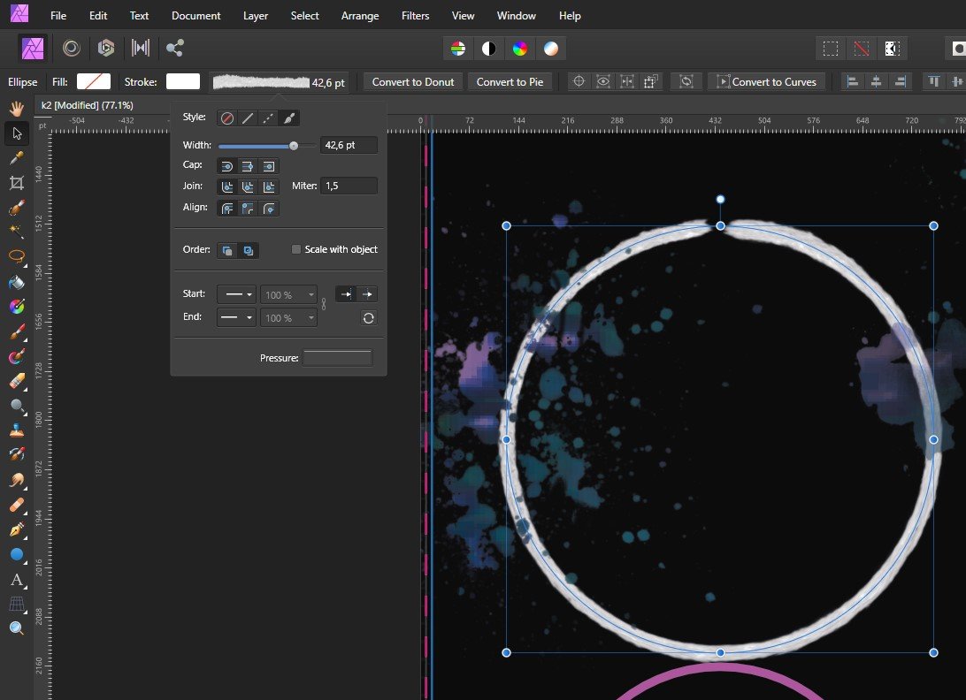Select the Zoom magnifier tool
Screen dimensions: 966x700
(x=17, y=628)
